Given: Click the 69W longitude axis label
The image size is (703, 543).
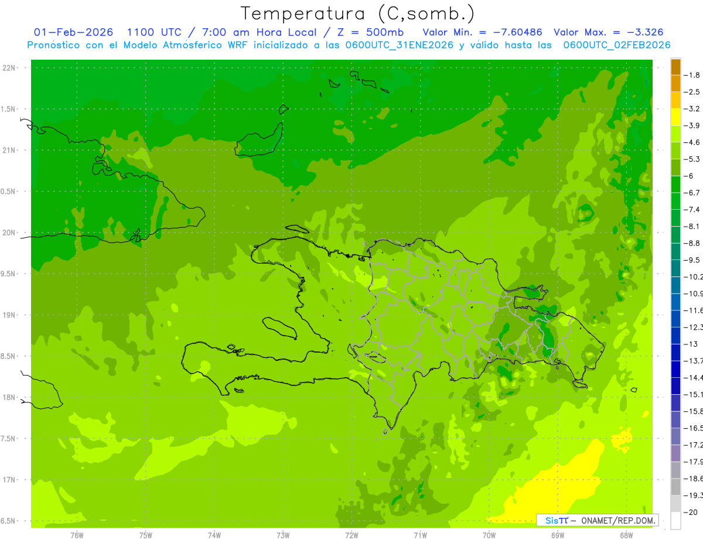Looking at the screenshot, I should [558, 535].
